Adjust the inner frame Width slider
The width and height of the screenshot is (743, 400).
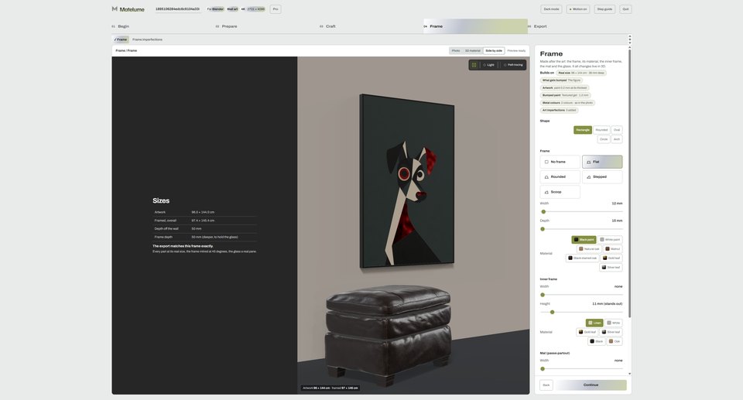581,295
